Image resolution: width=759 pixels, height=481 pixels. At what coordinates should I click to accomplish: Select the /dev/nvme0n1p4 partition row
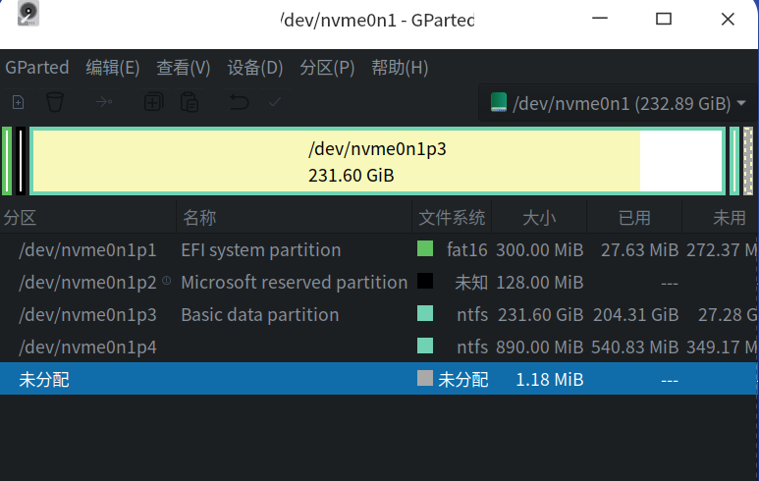pos(87,347)
